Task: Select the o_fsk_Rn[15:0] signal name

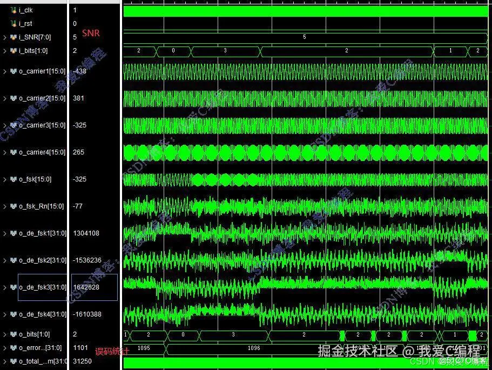Action: [42, 206]
